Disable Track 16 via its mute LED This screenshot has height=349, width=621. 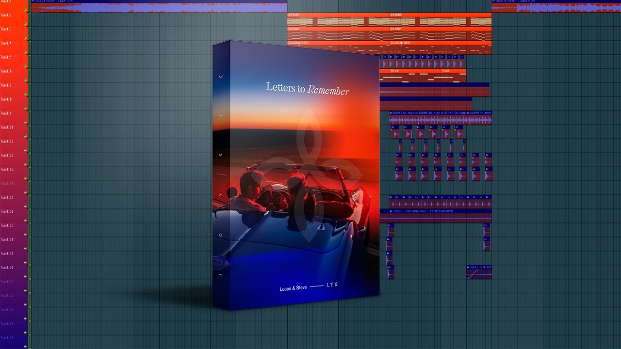(x=25, y=221)
